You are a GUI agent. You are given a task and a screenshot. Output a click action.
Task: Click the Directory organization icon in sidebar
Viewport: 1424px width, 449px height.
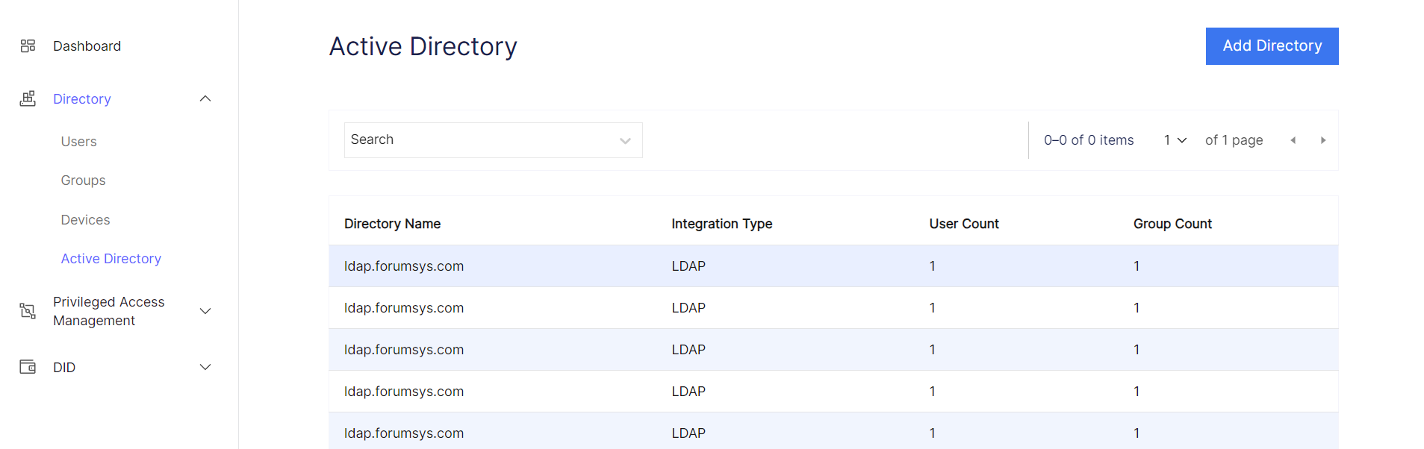click(28, 99)
